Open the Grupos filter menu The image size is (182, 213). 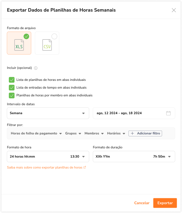(73, 133)
